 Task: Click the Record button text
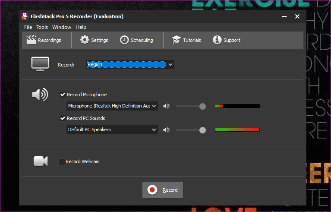click(x=170, y=190)
